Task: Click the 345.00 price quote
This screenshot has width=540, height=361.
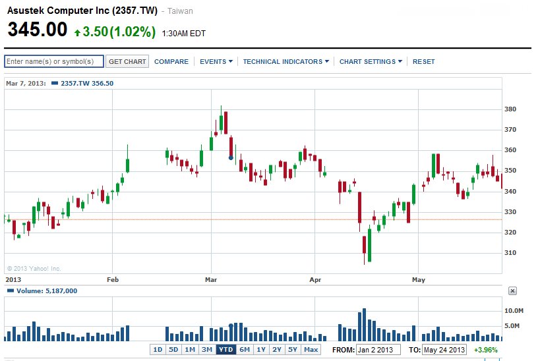Action: (x=37, y=29)
